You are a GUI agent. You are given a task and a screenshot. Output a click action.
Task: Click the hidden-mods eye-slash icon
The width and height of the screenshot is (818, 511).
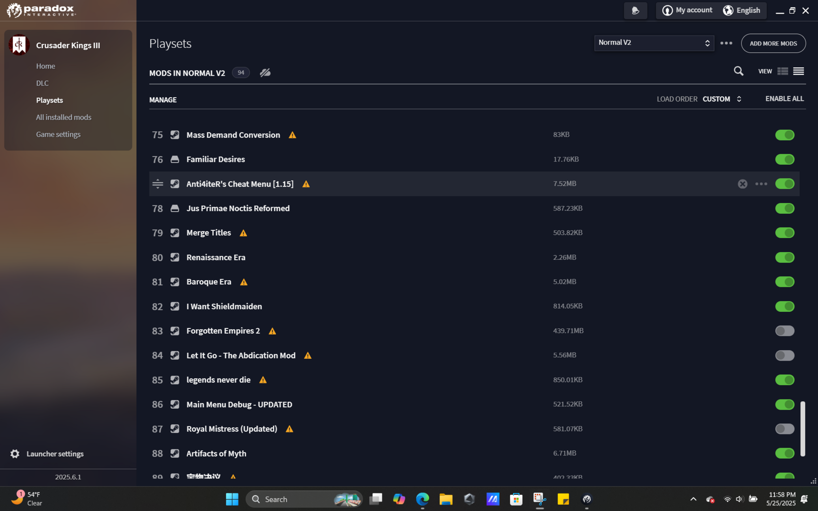[x=265, y=72]
